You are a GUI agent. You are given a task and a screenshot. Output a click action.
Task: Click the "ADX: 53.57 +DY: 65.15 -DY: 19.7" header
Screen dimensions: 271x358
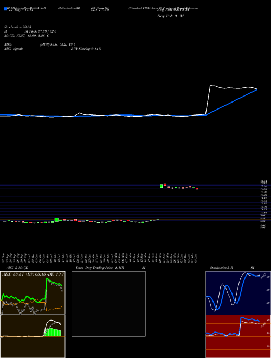click(33, 274)
